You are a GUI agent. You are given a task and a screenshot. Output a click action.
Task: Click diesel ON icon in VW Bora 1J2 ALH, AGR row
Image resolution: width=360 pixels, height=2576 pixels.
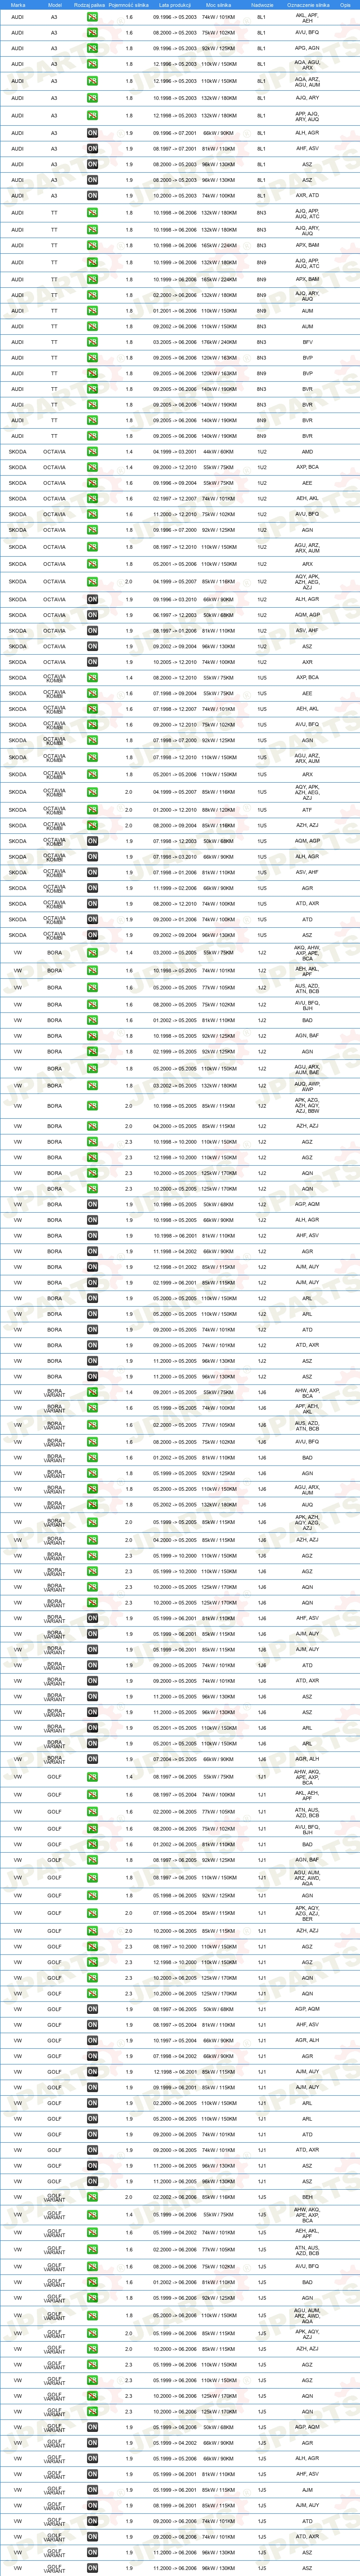92,1220
